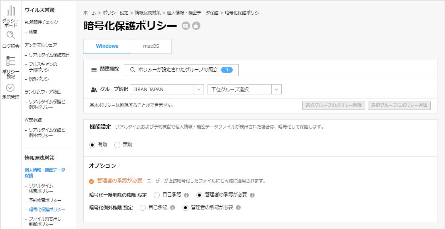Open リアルタイム保護方針 in sidebar
Viewport: 445px width, 229px height.
coord(49,55)
